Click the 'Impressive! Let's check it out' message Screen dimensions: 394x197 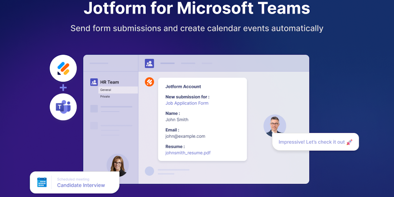point(316,142)
